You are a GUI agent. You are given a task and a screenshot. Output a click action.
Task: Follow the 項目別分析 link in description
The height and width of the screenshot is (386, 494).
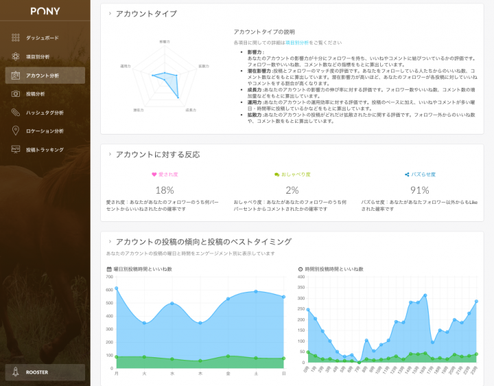297,43
